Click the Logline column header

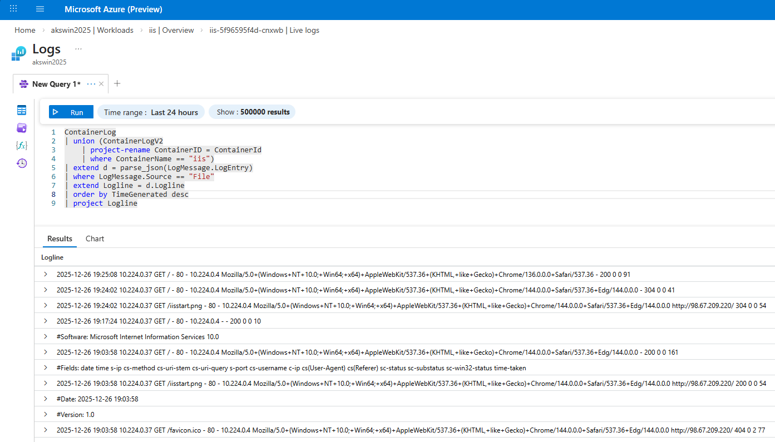(x=52, y=257)
